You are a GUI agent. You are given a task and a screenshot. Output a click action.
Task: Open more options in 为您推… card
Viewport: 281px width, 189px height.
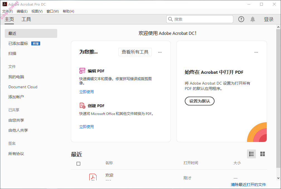pyautogui.click(x=160, y=52)
